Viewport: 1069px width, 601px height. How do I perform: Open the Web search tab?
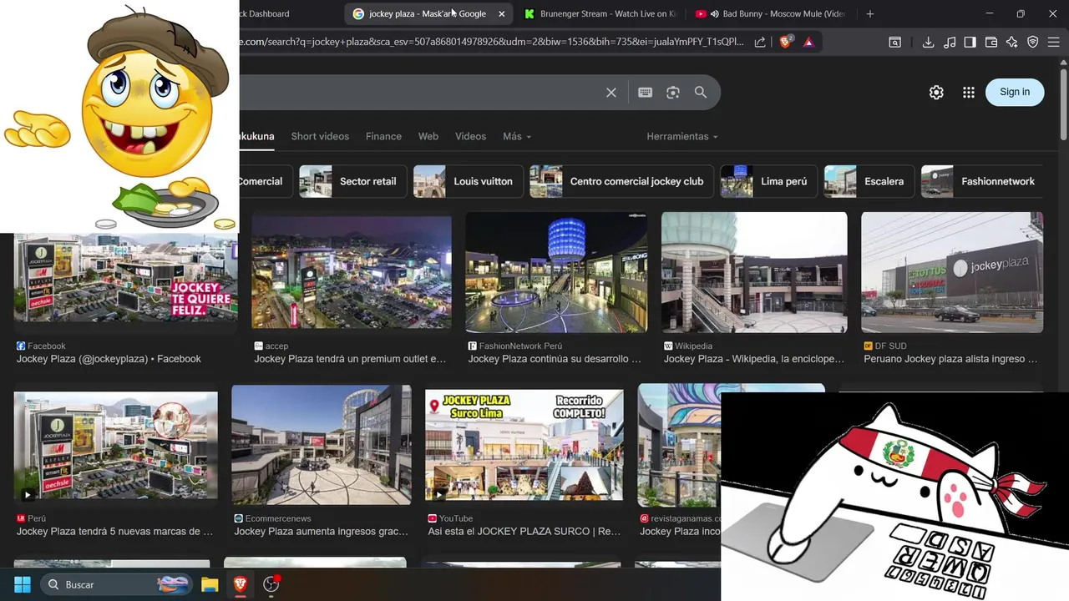pos(428,136)
